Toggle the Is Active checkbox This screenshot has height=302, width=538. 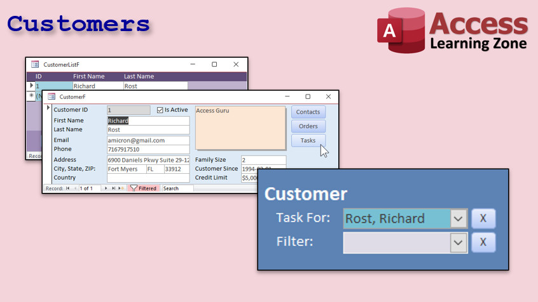click(x=160, y=110)
